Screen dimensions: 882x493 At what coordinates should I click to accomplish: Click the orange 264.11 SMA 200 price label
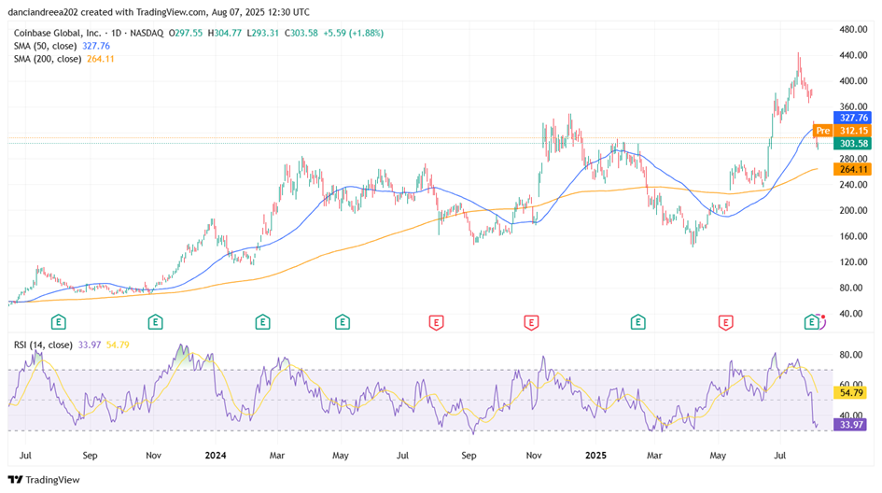click(854, 169)
